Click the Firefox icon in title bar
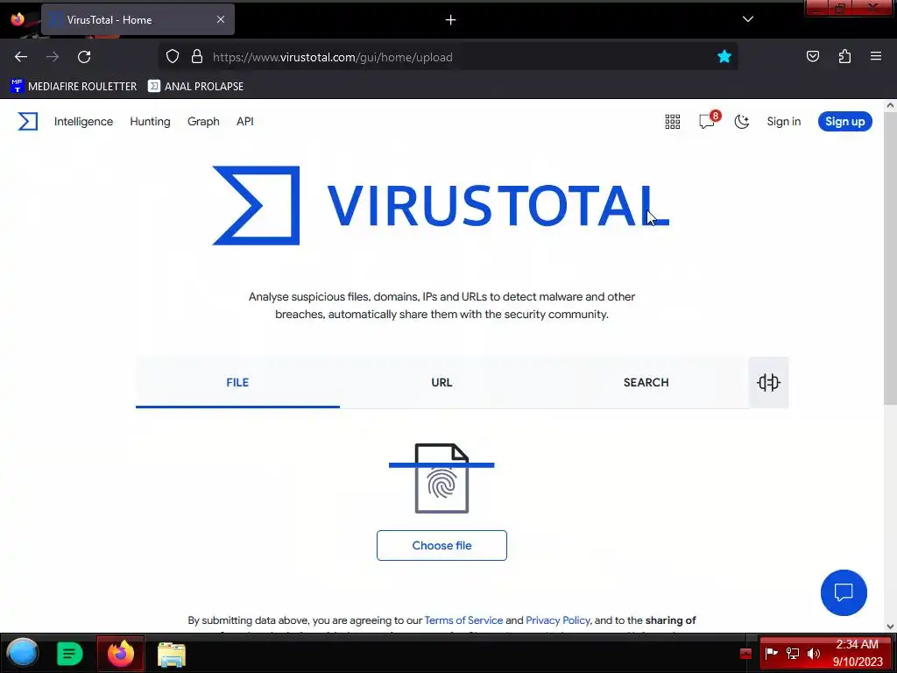The width and height of the screenshot is (897, 673). (x=18, y=19)
